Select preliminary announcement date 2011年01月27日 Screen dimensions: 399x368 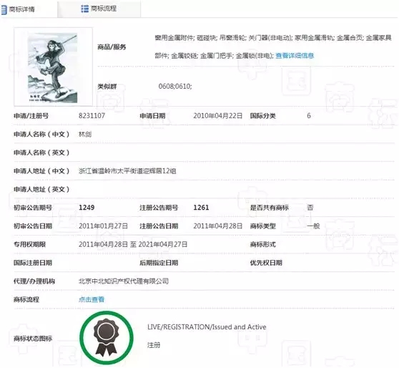103,226
